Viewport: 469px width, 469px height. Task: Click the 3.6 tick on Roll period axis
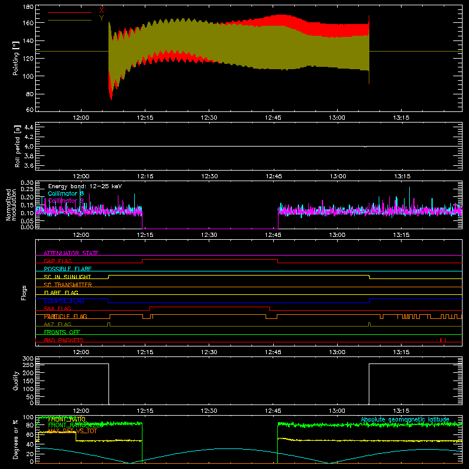[29, 165]
